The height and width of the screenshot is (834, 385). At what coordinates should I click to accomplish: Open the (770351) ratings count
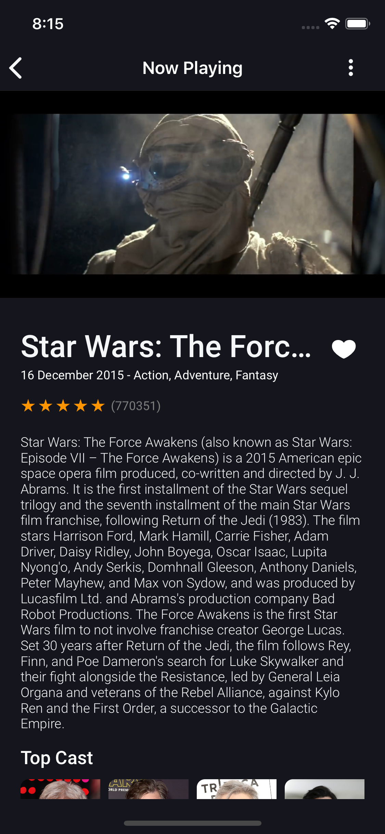pos(136,406)
